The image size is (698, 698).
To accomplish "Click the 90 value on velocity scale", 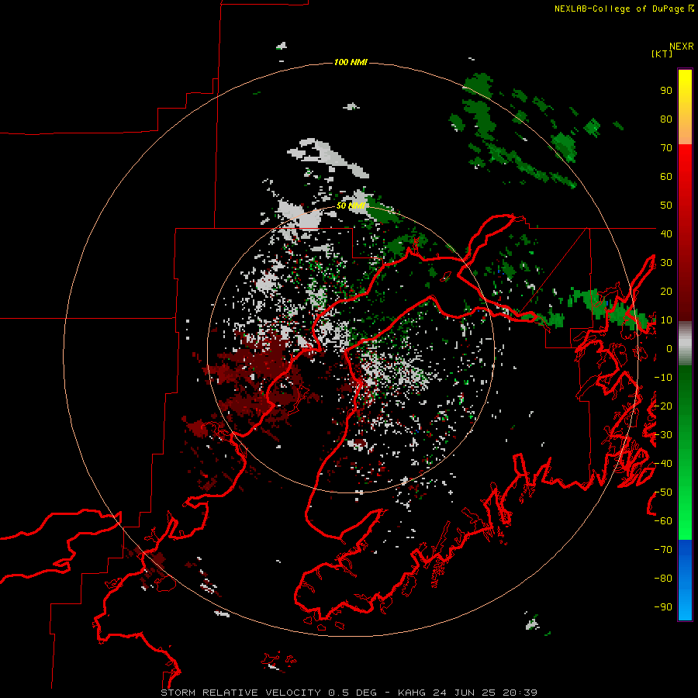I will (666, 91).
